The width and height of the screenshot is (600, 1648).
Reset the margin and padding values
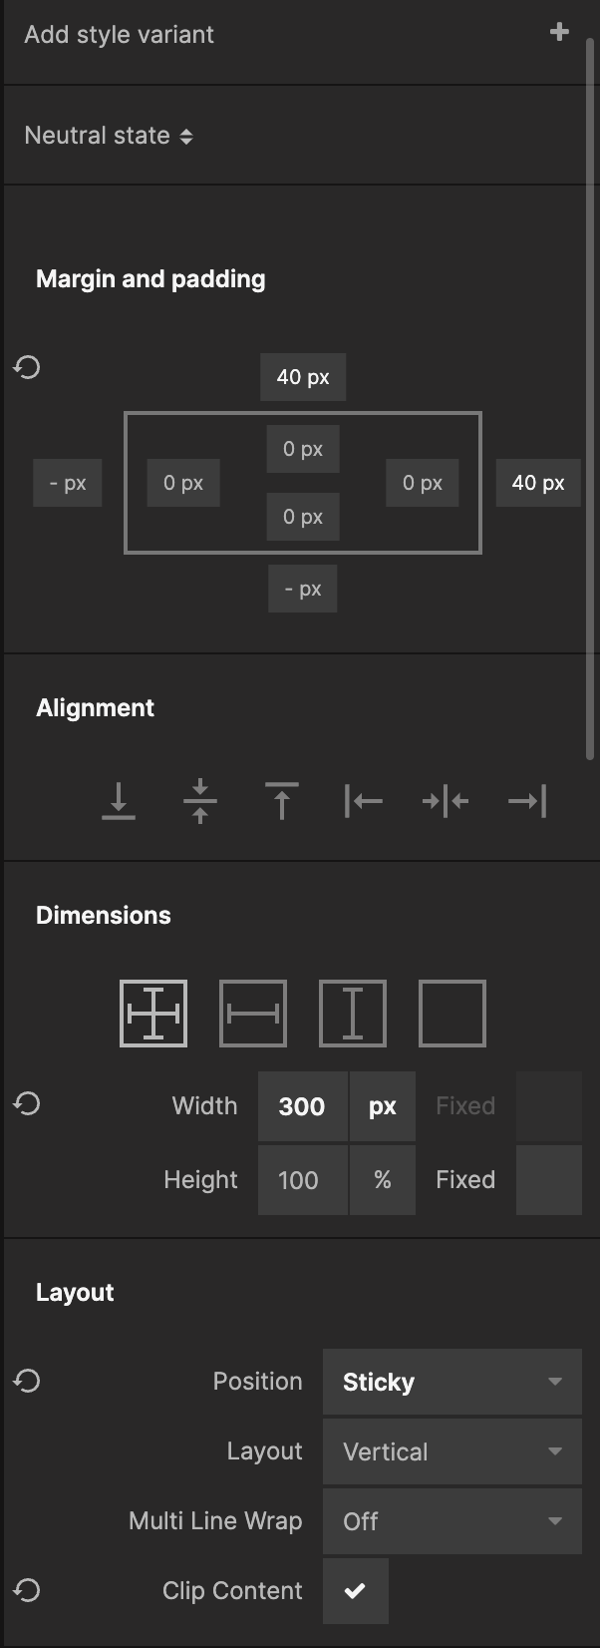click(27, 367)
